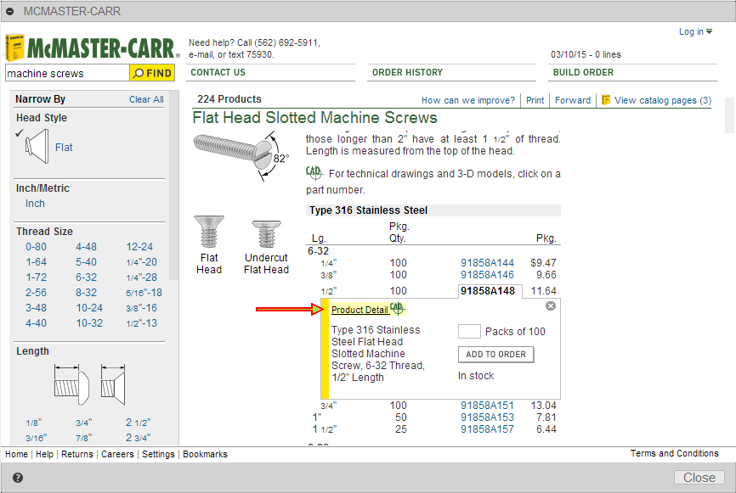
Task: Close the product detail popup with the X
Action: [552, 306]
